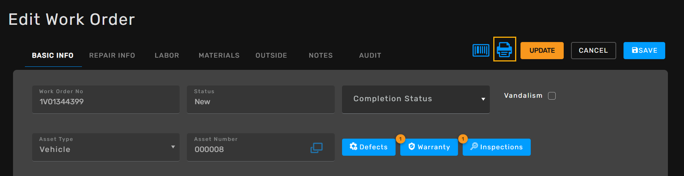Image resolution: width=684 pixels, height=176 pixels.
Task: Click the Cancel button
Action: point(593,50)
